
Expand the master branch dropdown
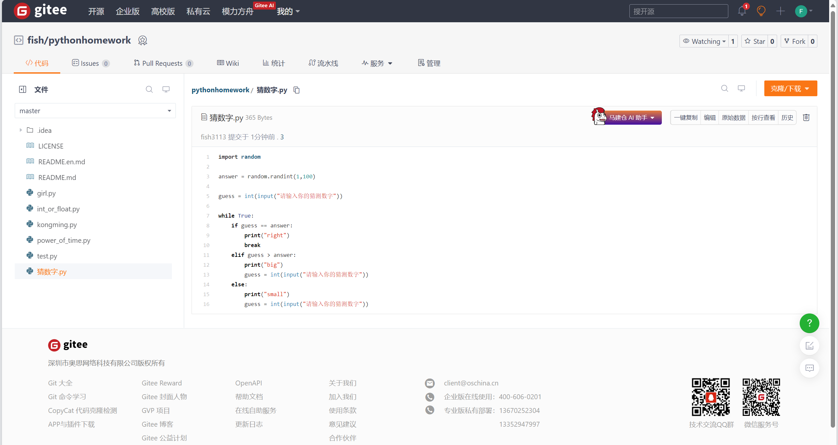pyautogui.click(x=94, y=111)
